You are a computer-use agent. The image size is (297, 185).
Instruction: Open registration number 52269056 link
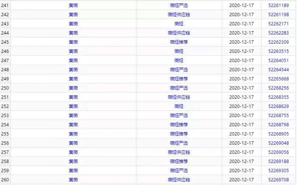pos(279,152)
